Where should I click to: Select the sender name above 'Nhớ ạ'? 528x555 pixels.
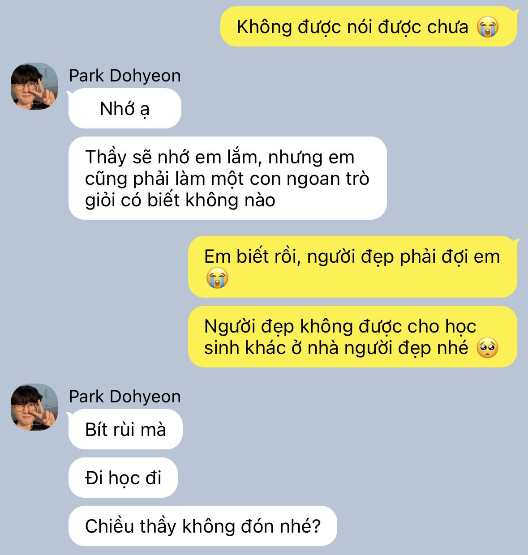point(125,76)
